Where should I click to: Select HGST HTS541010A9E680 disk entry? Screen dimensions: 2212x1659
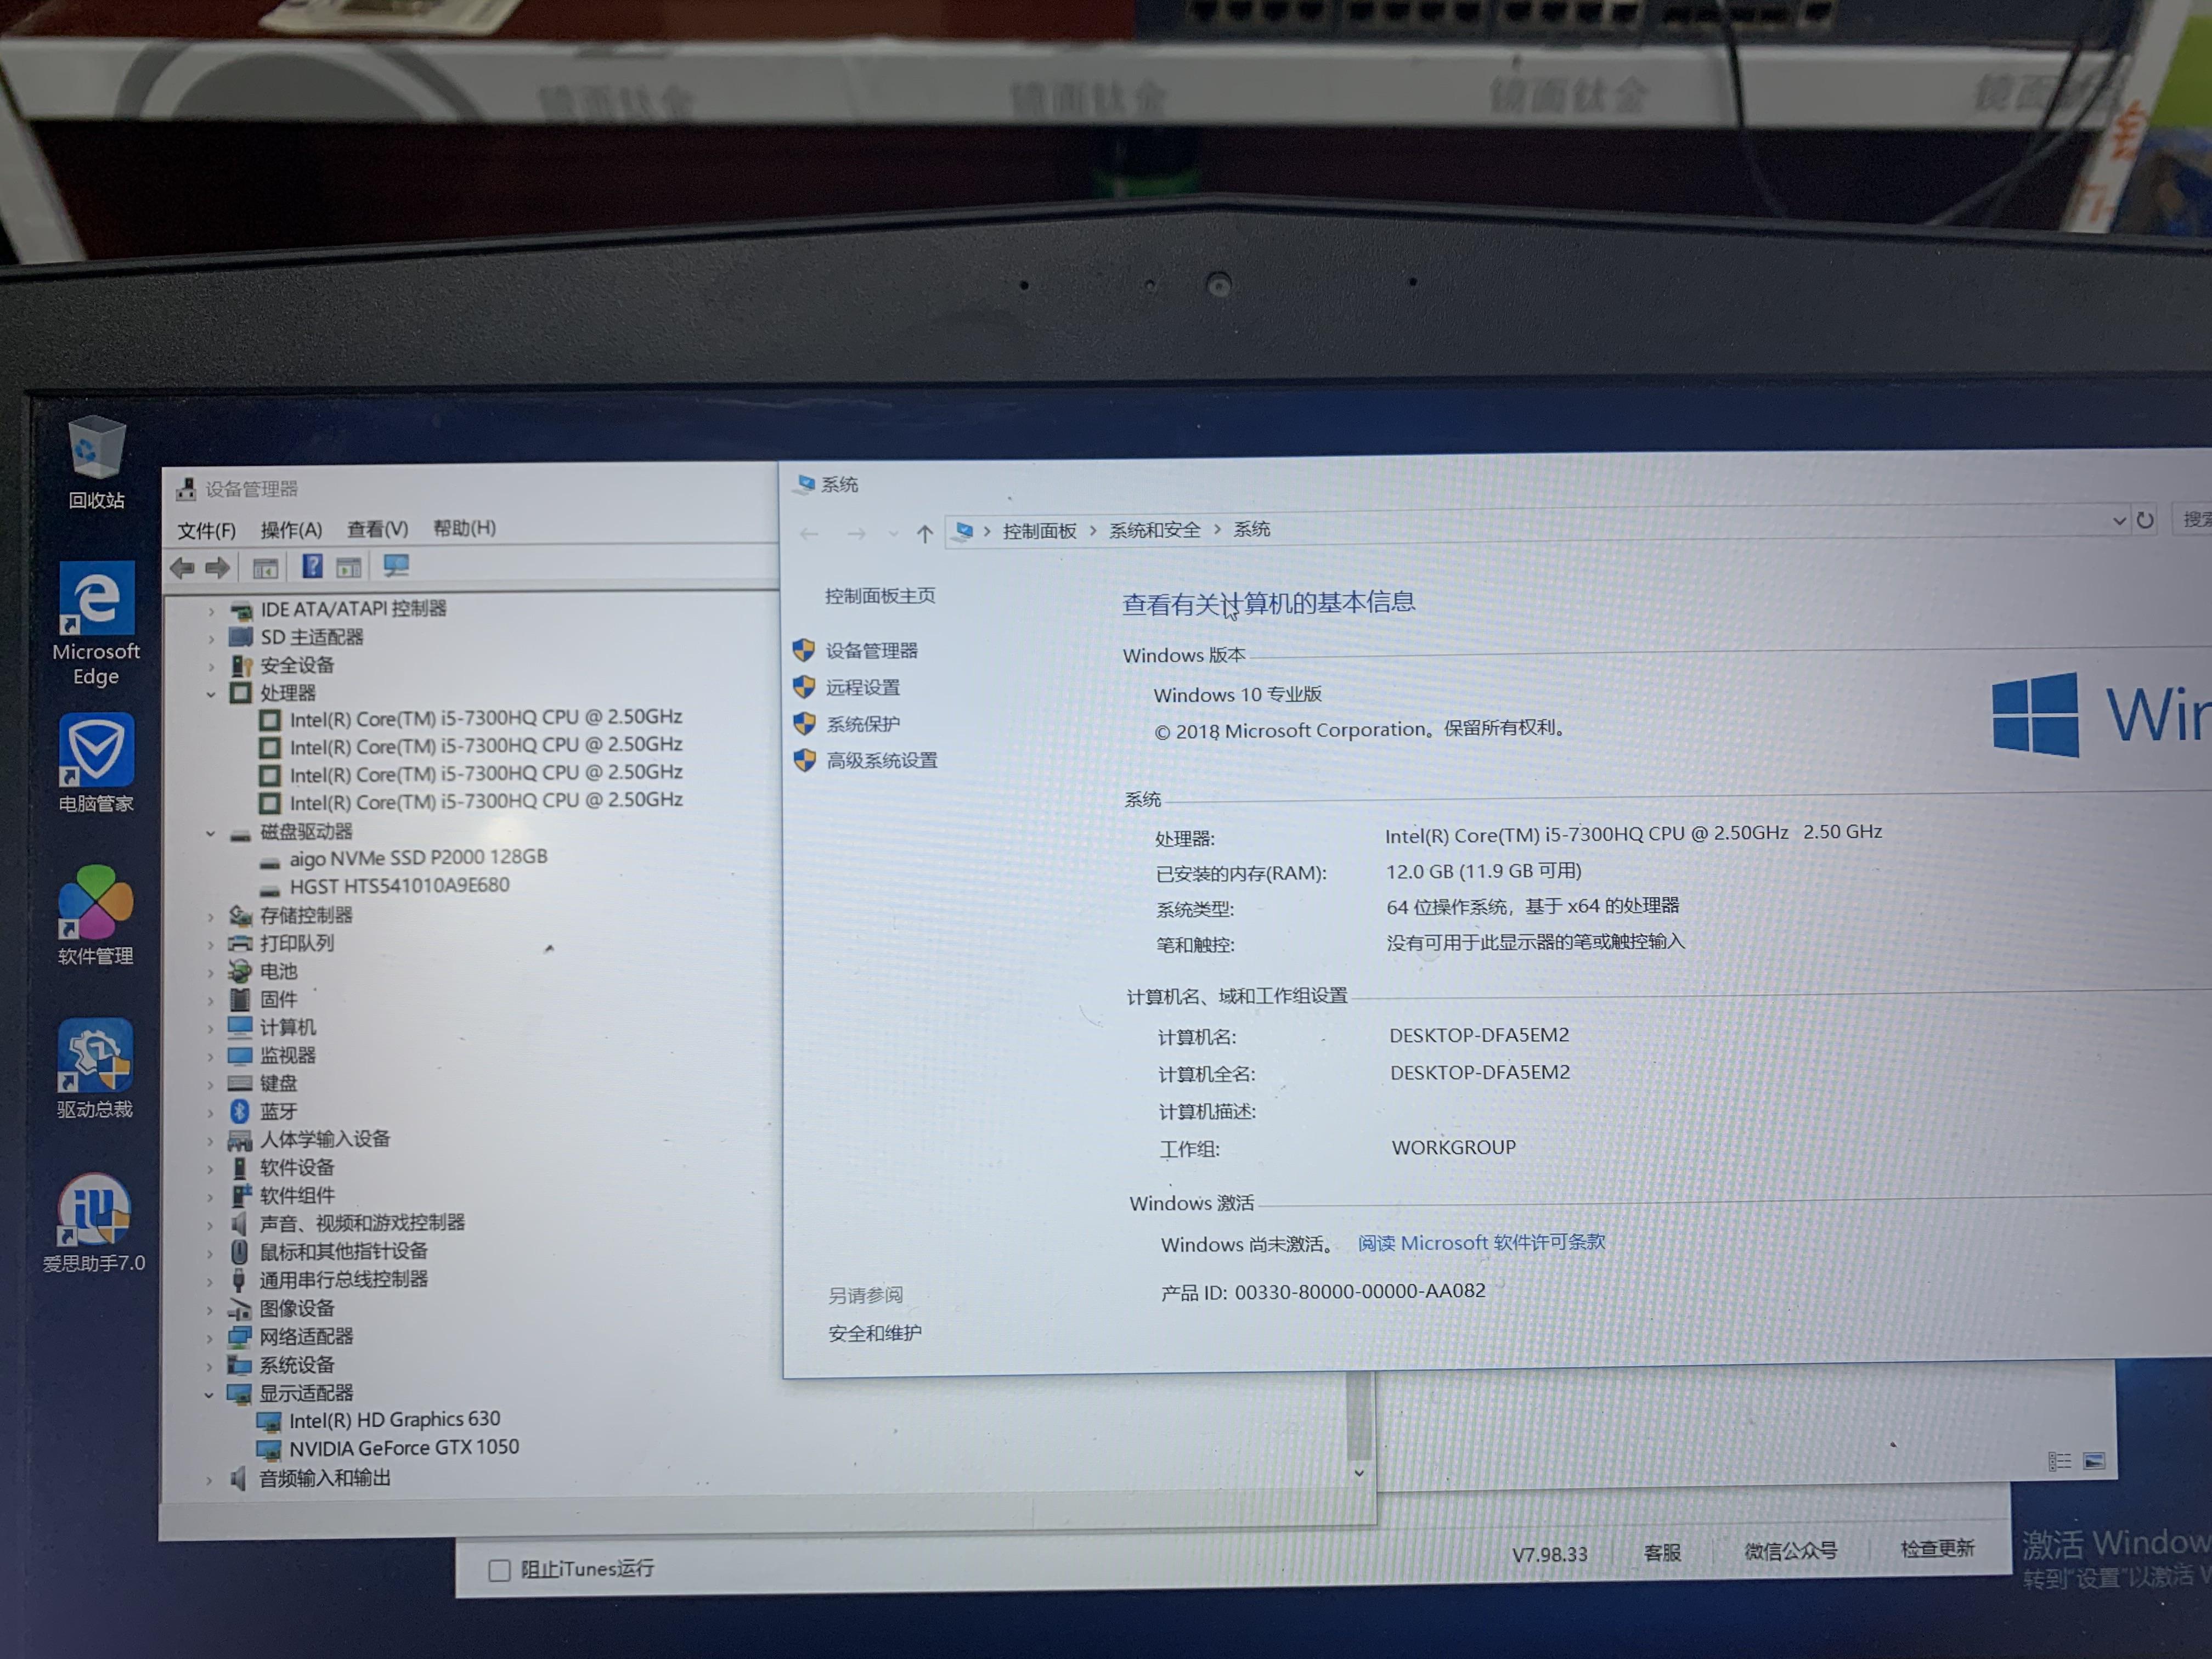(x=399, y=886)
